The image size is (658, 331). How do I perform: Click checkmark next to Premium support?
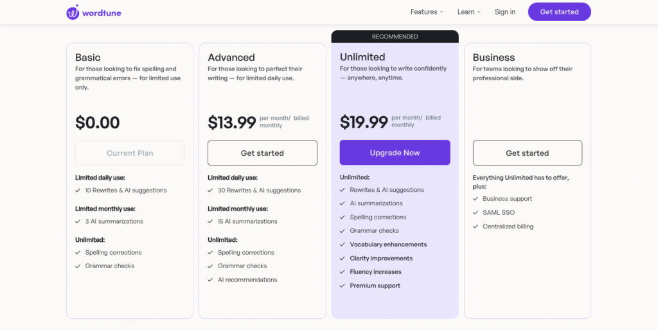(x=343, y=286)
